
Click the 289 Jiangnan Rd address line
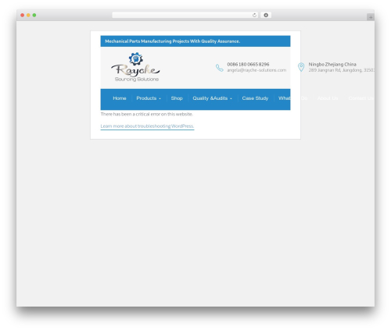[x=342, y=70]
